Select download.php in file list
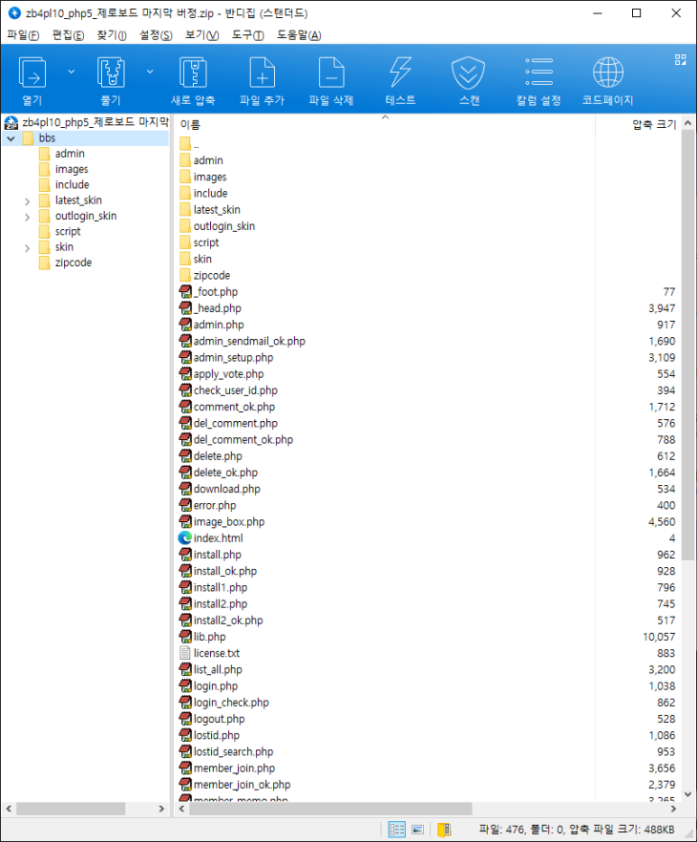 [x=226, y=489]
